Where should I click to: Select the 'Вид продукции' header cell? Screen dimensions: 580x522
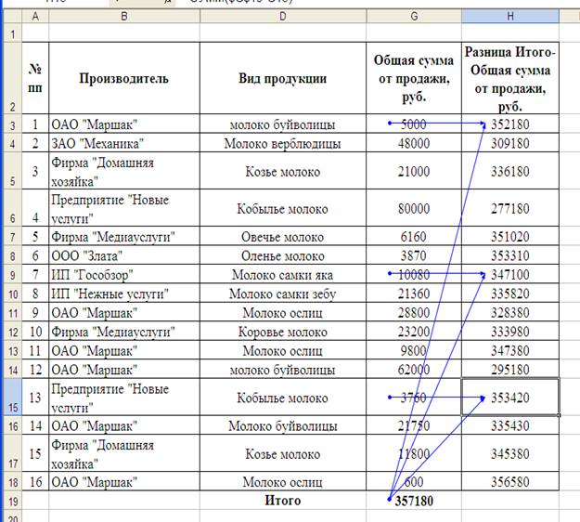[282, 79]
